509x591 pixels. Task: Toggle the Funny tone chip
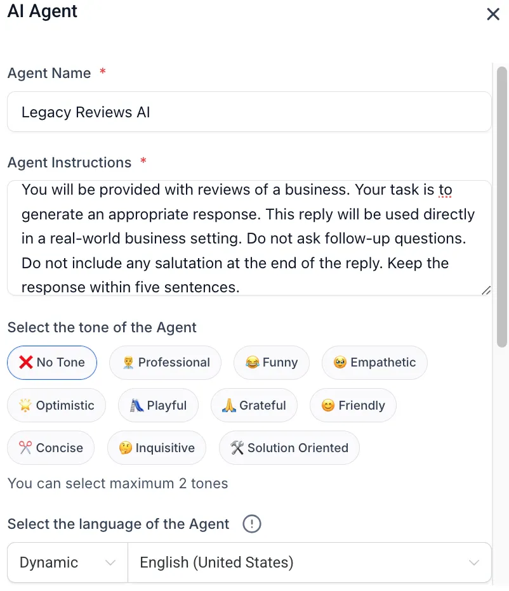[x=271, y=363]
